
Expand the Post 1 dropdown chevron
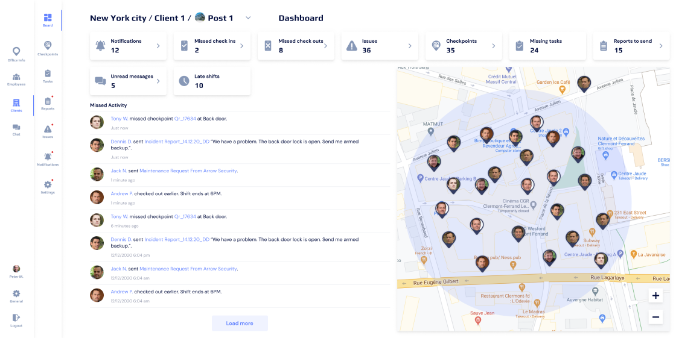[x=248, y=18]
